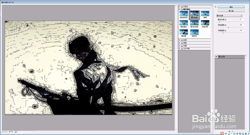Click filter list scrollbar down arrow
This screenshot has width=250, height=135.
212,132
